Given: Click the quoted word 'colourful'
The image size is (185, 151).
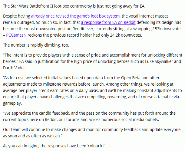Looking at the screenshot, I should tap(97, 146).
